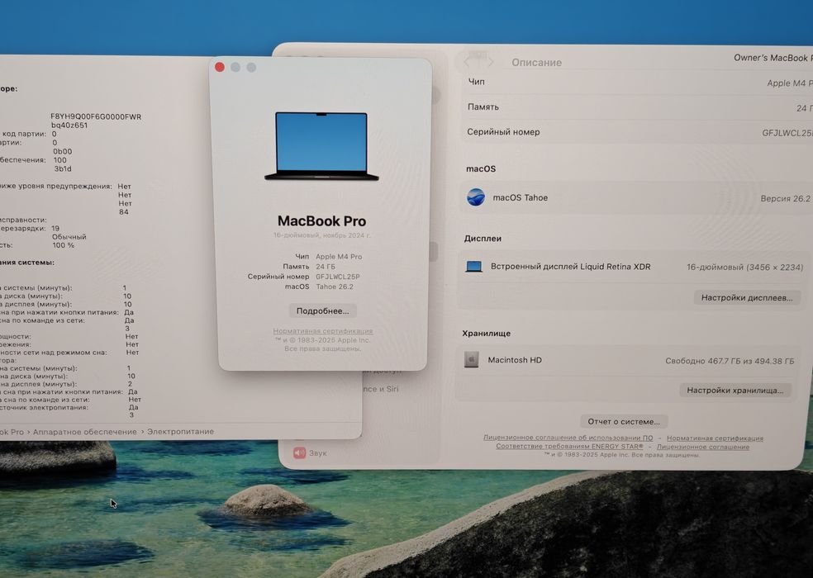Open Нормативная сертификация link in About window
Viewport: 813px width, 578px height.
click(x=322, y=331)
